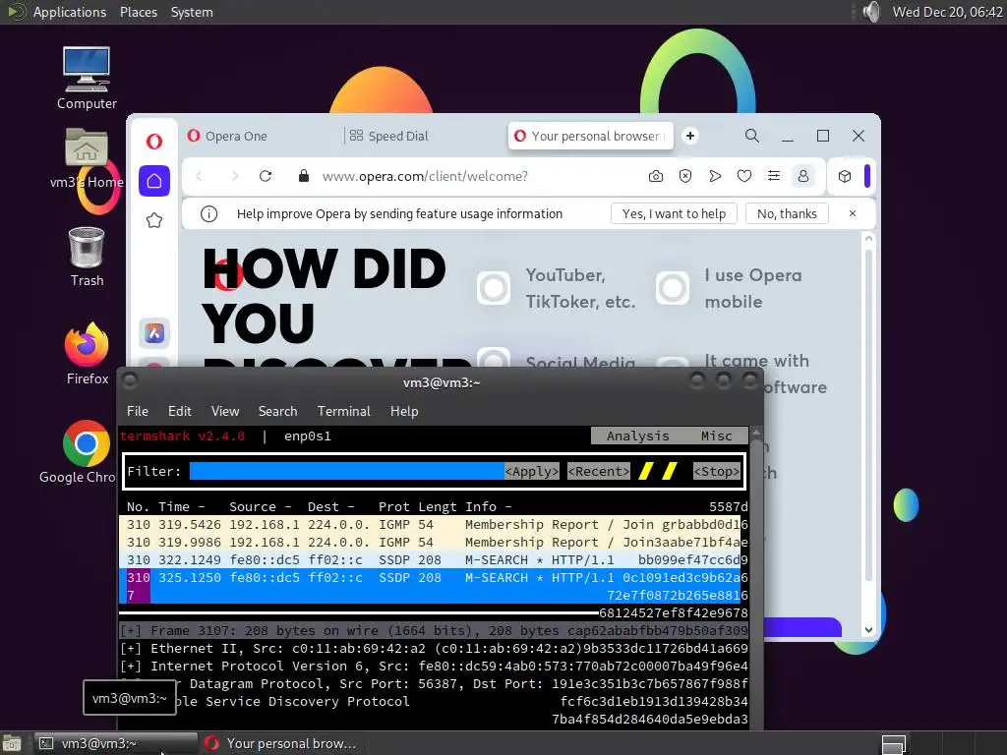Image resolution: width=1007 pixels, height=755 pixels.
Task: Go back in Opera browser
Action: point(199,176)
